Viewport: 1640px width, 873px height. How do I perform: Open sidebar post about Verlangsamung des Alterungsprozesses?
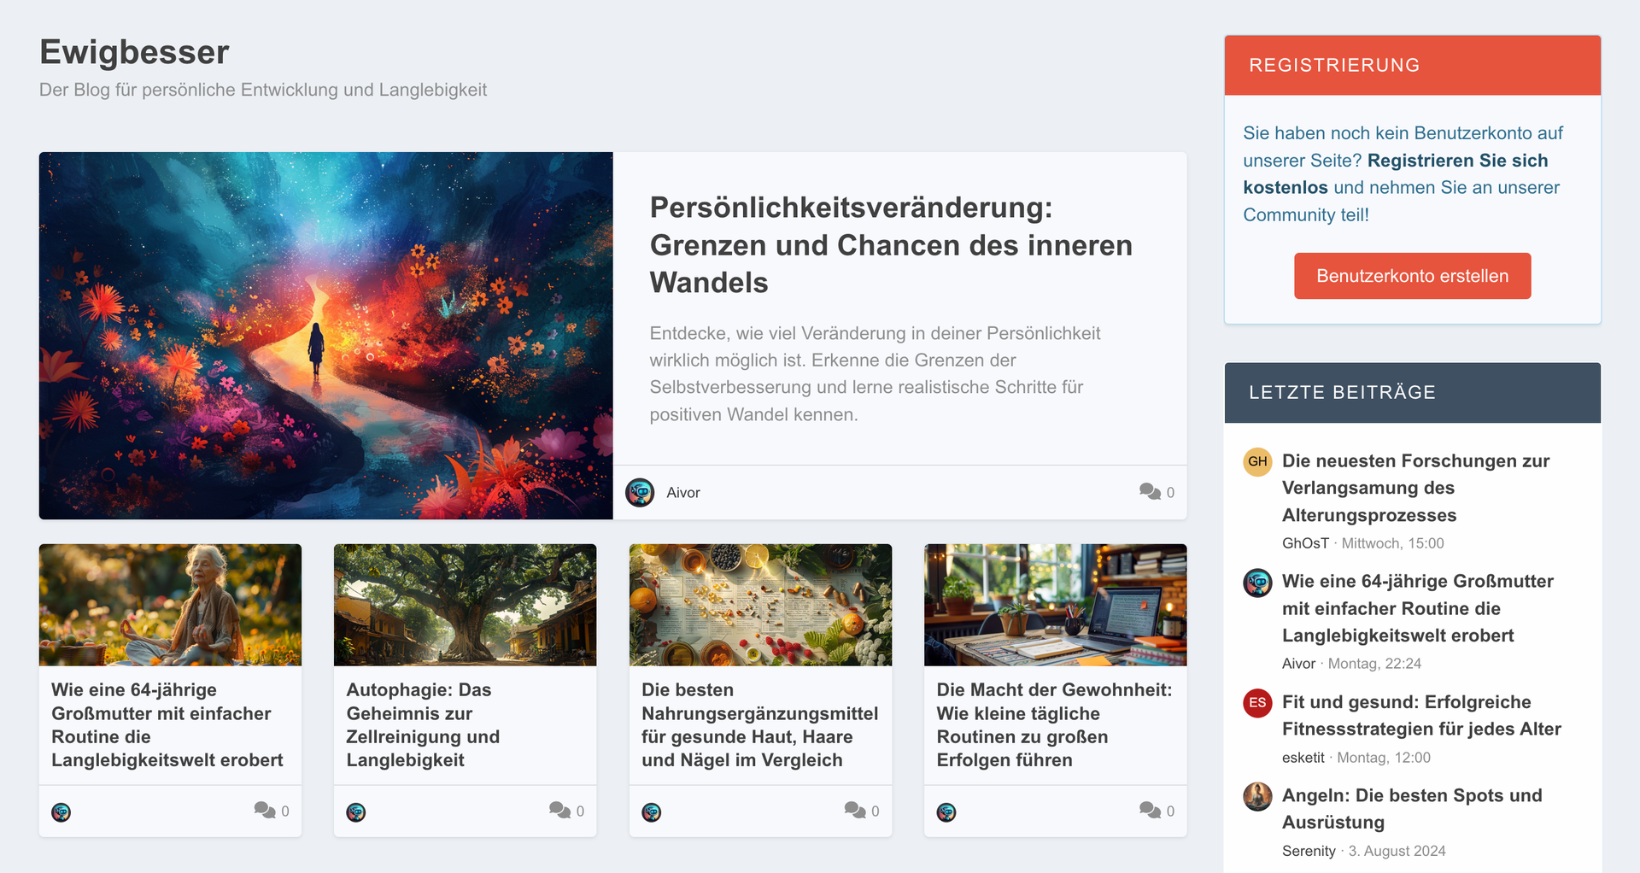1415,488
